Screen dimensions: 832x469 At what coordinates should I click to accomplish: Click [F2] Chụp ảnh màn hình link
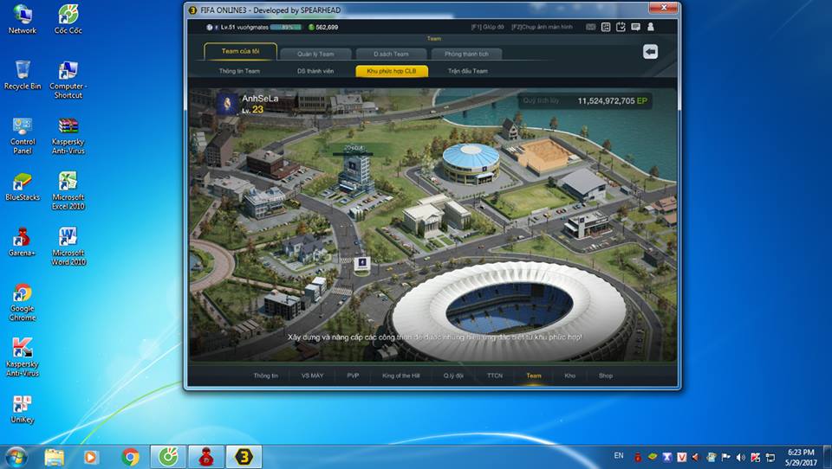pos(542,27)
